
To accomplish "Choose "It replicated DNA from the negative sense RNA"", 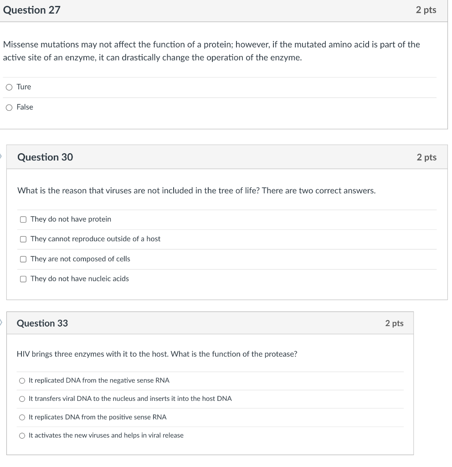I will pos(22,381).
